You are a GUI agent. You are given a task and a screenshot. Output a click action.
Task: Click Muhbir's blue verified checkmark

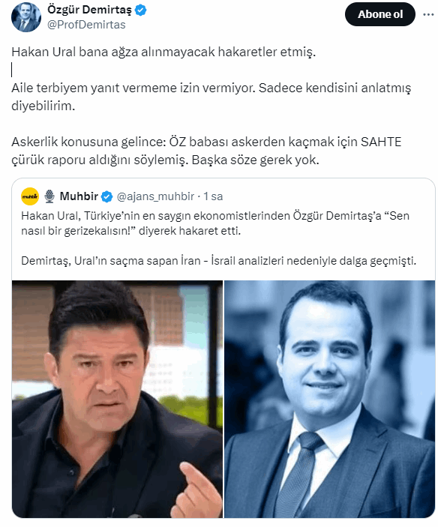[107, 196]
